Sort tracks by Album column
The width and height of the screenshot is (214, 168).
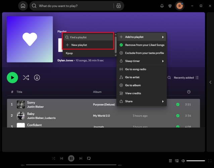click(97, 92)
